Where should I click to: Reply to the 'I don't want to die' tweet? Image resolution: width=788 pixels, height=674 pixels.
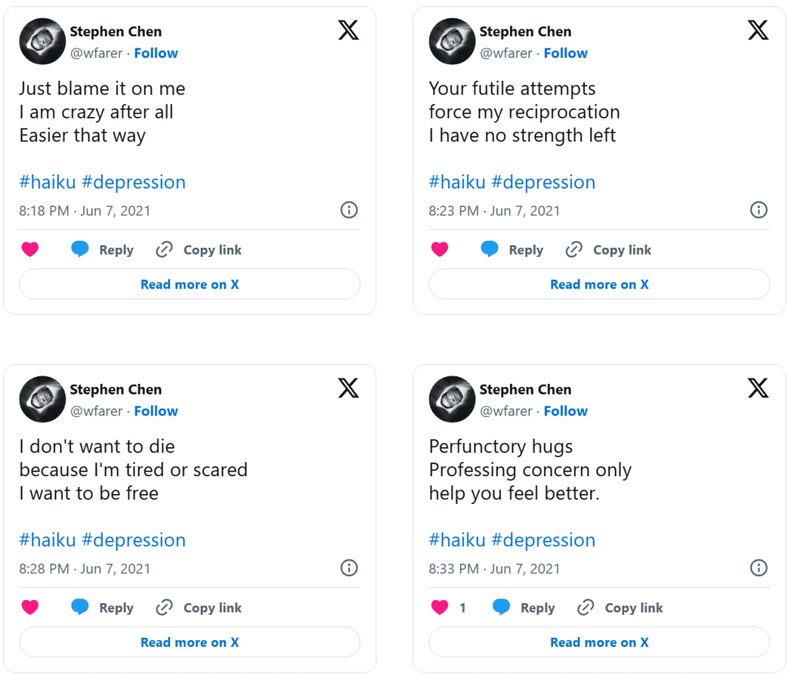pyautogui.click(x=102, y=607)
